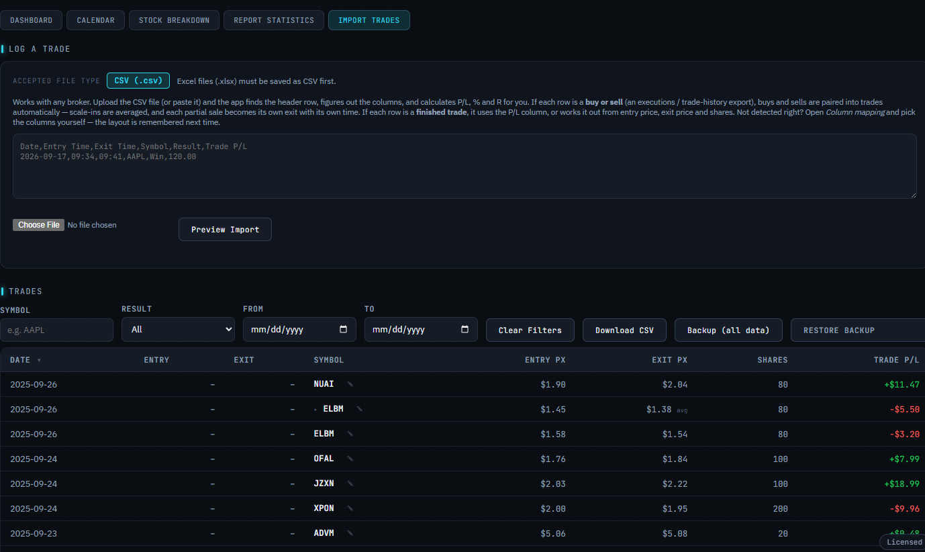Screen dimensions: 925x552
Task: Click the pencil icon next to ADVM
Action: coord(350,533)
